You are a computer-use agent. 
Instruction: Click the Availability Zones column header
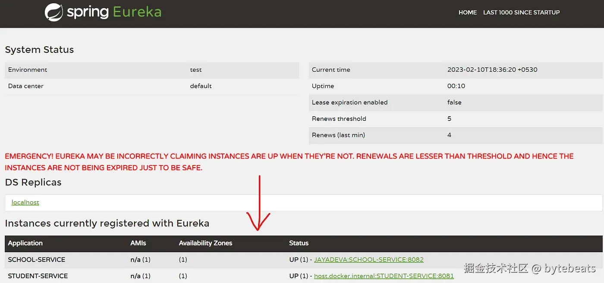206,243
